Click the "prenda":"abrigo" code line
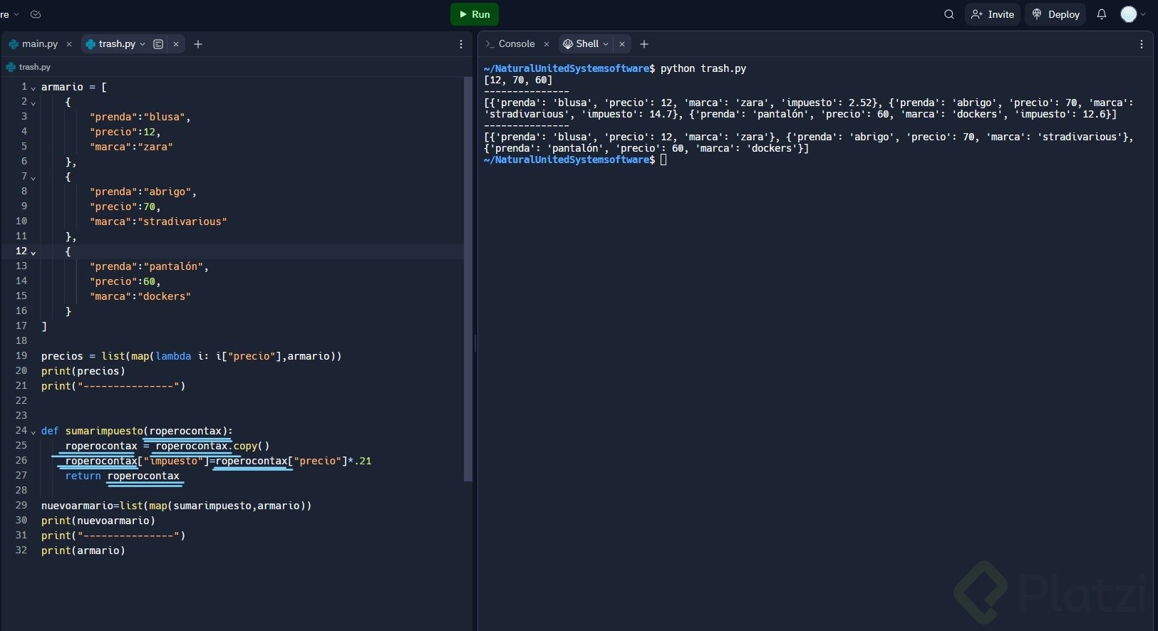1158x631 pixels. point(143,192)
